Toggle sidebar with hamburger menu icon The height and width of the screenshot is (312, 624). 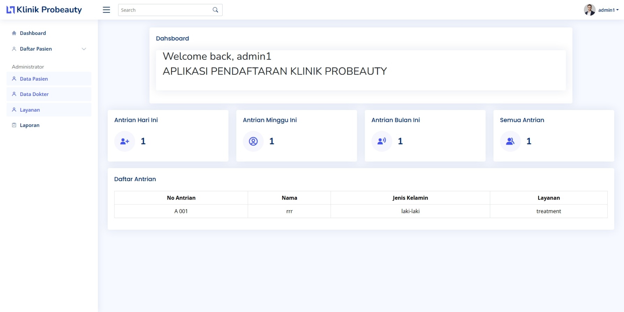[106, 10]
